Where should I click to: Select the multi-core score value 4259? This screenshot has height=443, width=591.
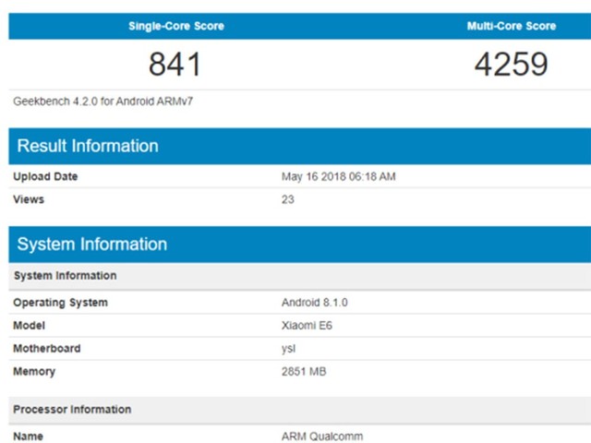[511, 65]
